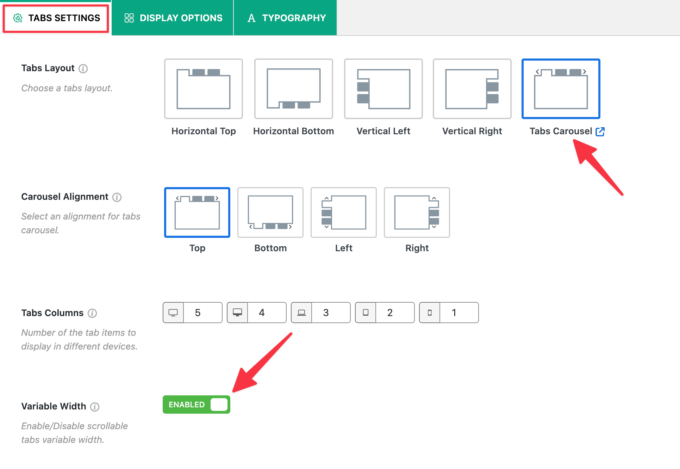Click the info icon beside Carousel Alignment

click(x=118, y=197)
